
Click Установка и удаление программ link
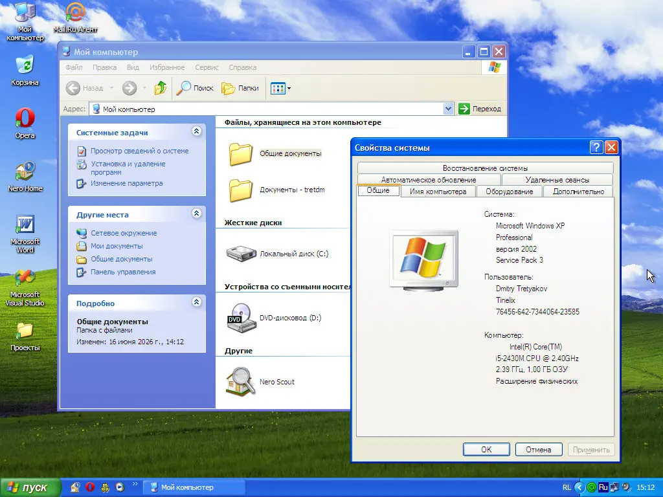[128, 168]
